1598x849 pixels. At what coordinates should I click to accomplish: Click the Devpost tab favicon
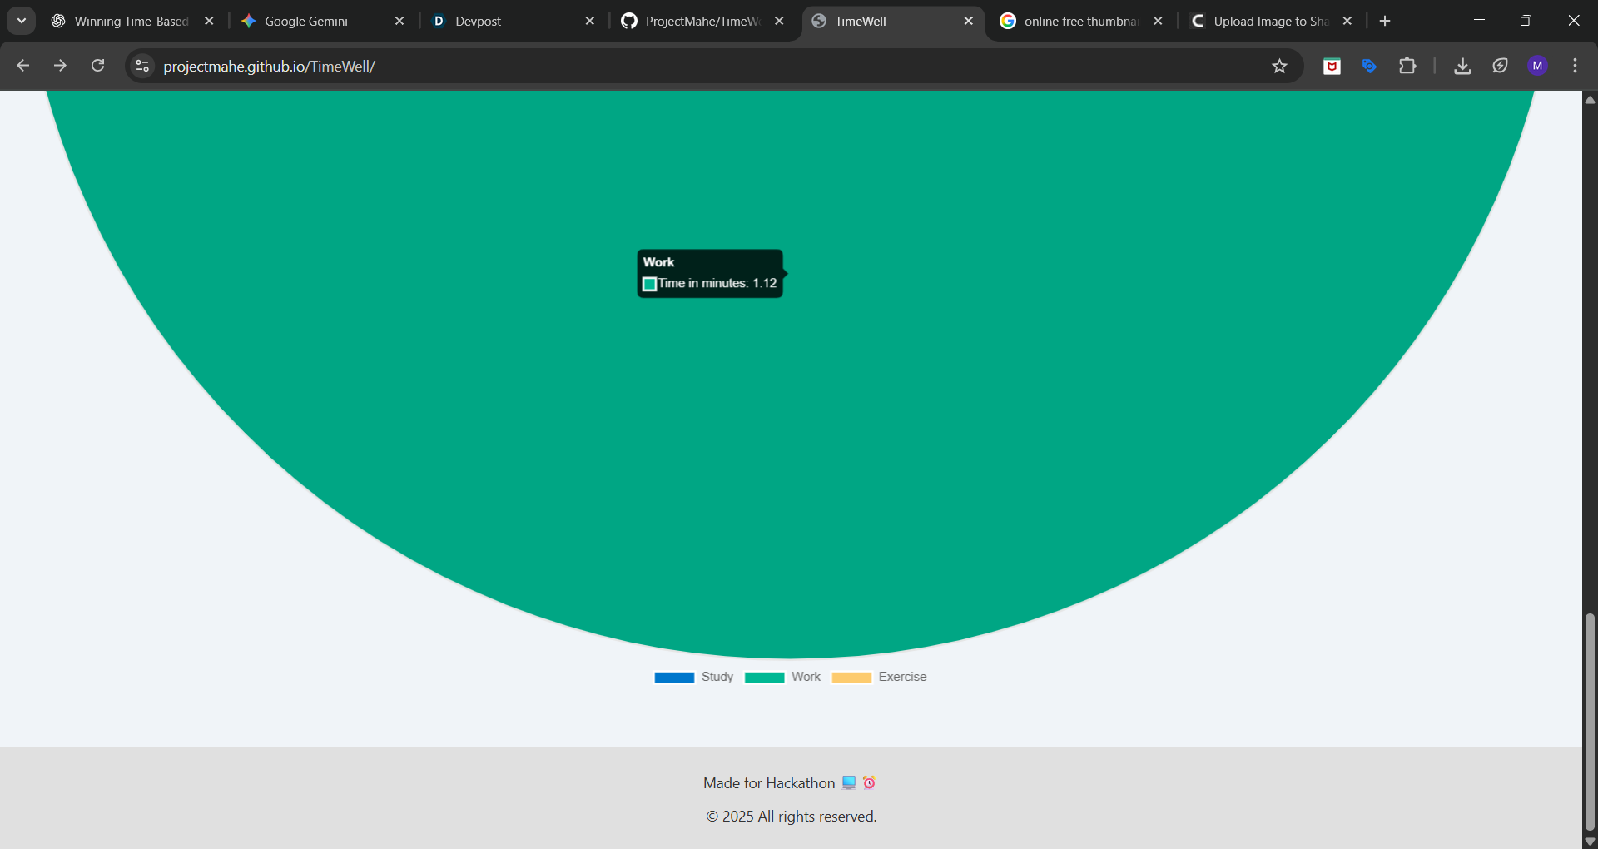click(439, 21)
